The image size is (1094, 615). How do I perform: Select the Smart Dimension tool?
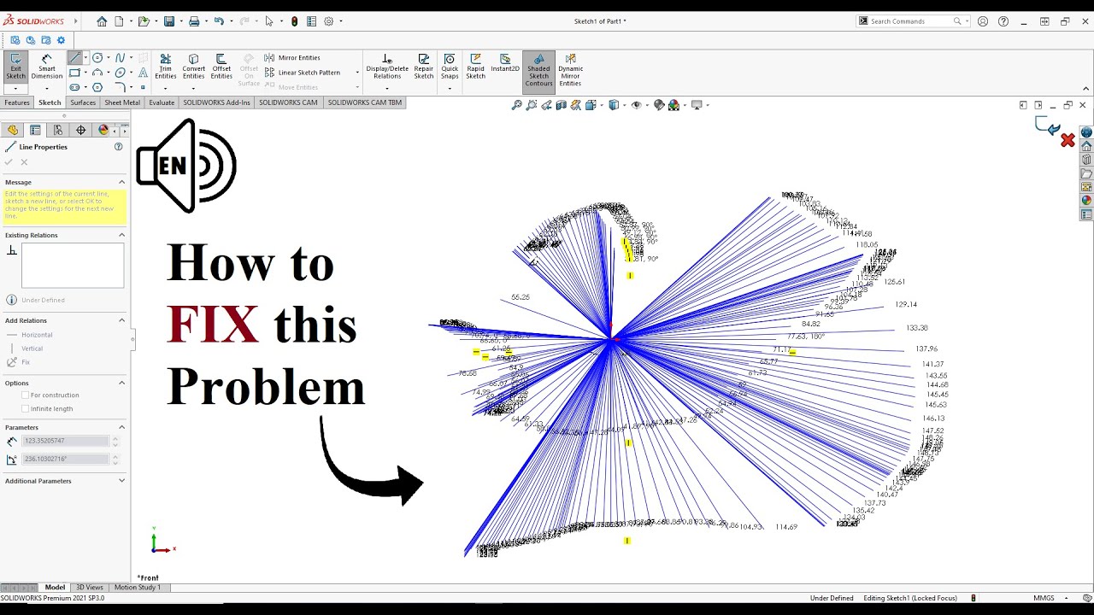[x=46, y=67]
